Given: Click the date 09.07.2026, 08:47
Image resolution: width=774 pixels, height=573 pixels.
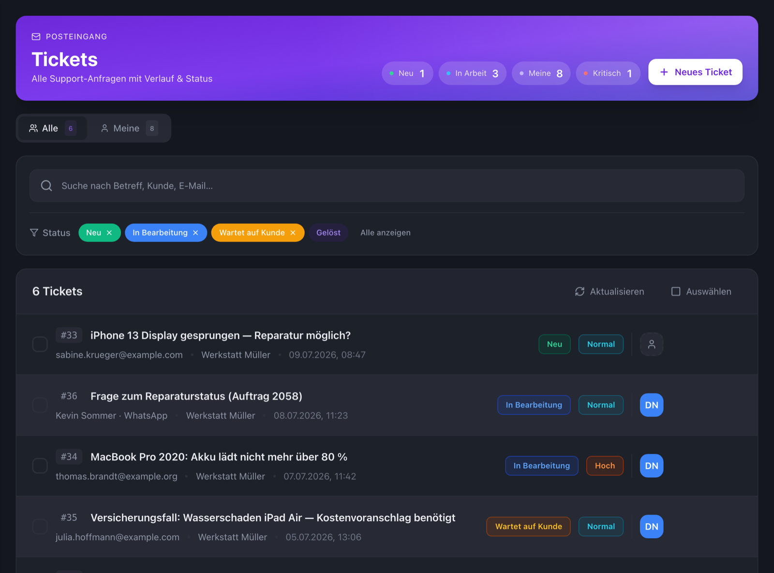Looking at the screenshot, I should pos(327,355).
